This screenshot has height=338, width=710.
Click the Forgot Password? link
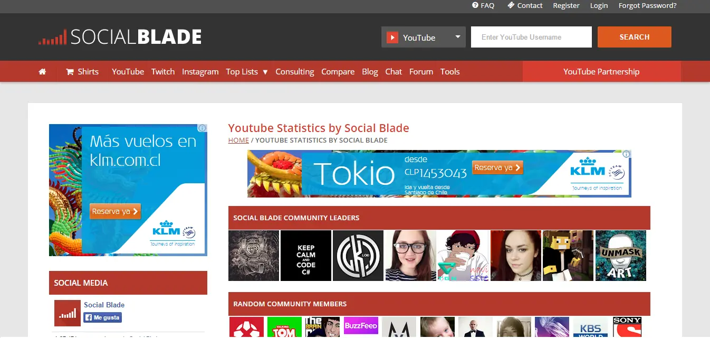pos(647,5)
